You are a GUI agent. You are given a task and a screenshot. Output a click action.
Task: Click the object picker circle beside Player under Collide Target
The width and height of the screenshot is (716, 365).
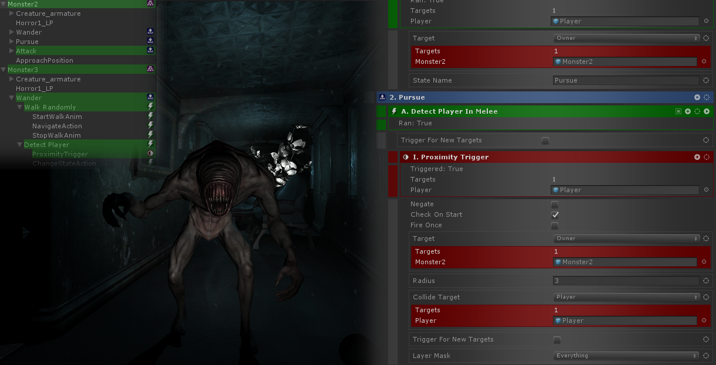coord(704,320)
